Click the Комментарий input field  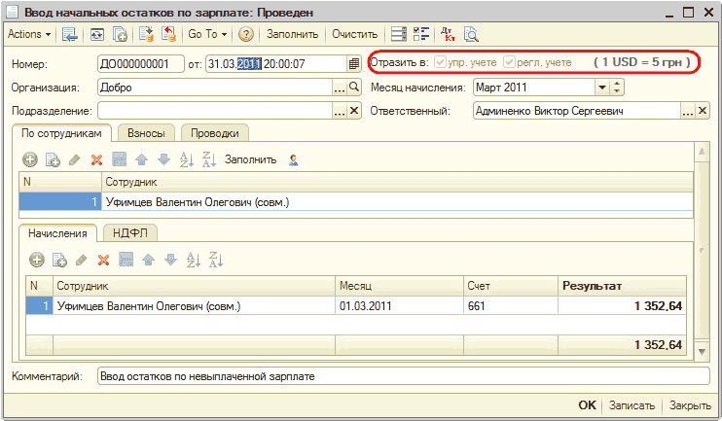point(404,375)
